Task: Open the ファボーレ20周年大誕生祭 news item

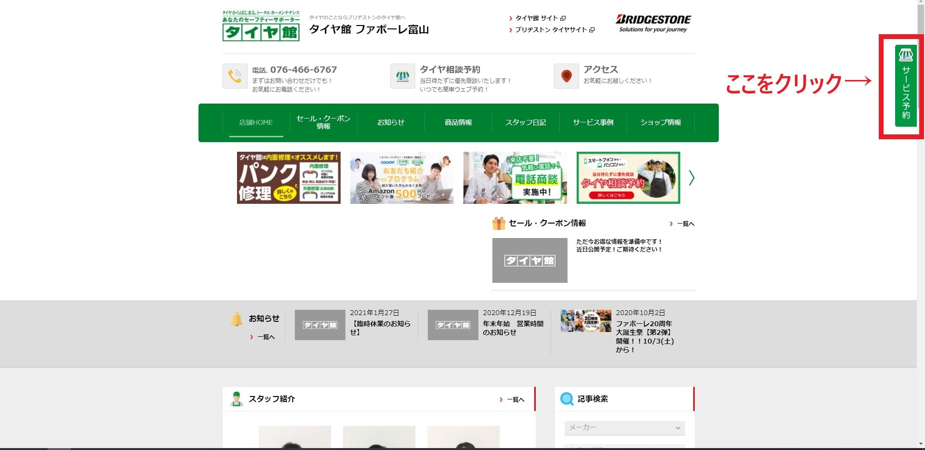Action: pyautogui.click(x=645, y=336)
